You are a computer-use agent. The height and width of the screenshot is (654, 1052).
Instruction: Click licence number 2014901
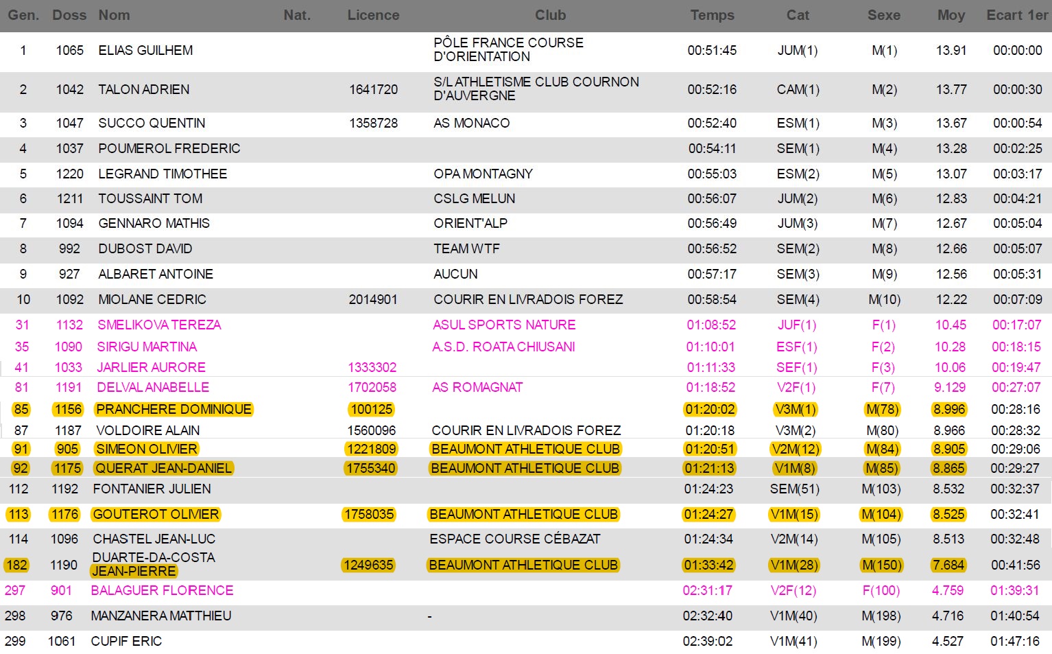pyautogui.click(x=373, y=299)
